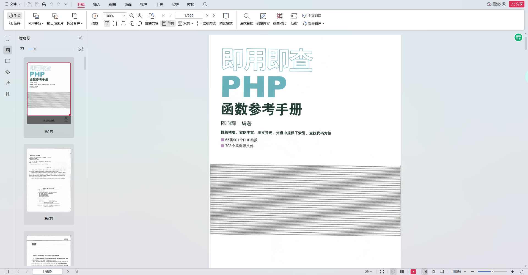The height and width of the screenshot is (275, 528).
Task: Switch to 批注 tab
Action: (144, 4)
